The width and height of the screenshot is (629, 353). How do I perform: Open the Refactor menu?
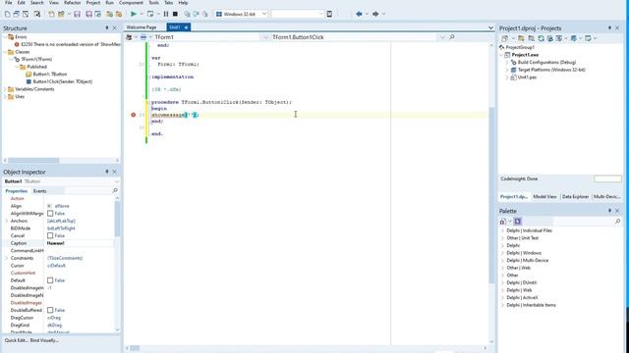(x=72, y=3)
